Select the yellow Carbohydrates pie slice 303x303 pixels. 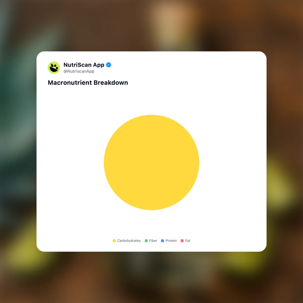click(151, 162)
